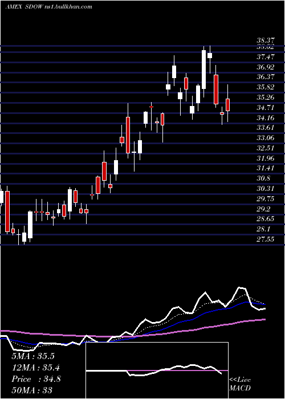
Task: Click the 30.8 price axis label
Action: coord(263,178)
